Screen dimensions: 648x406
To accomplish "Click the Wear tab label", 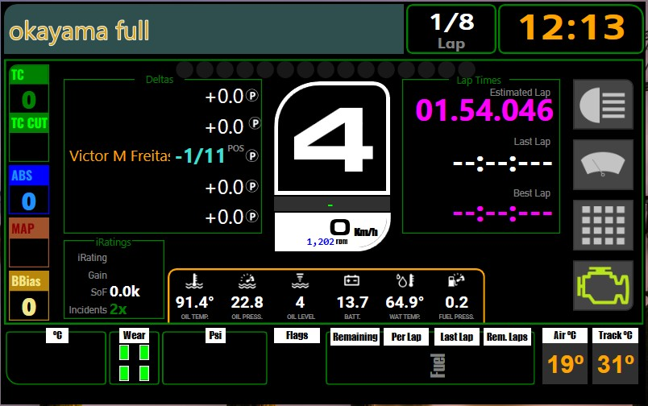I will [x=134, y=335].
